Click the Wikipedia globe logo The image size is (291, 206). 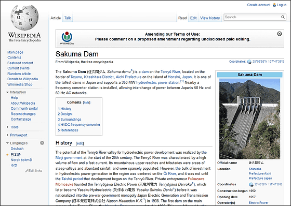point(24,18)
